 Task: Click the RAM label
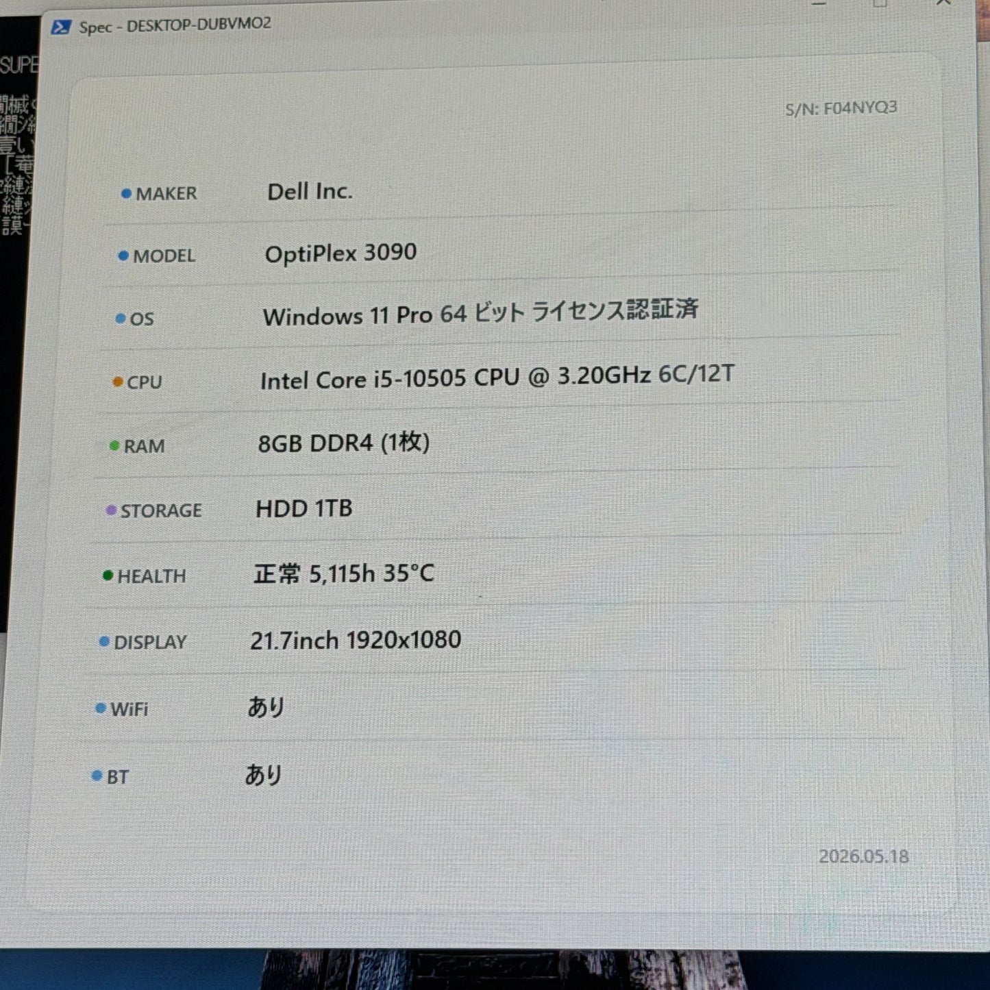coord(145,447)
